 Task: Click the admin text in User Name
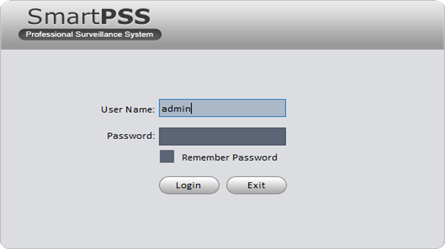[176, 109]
